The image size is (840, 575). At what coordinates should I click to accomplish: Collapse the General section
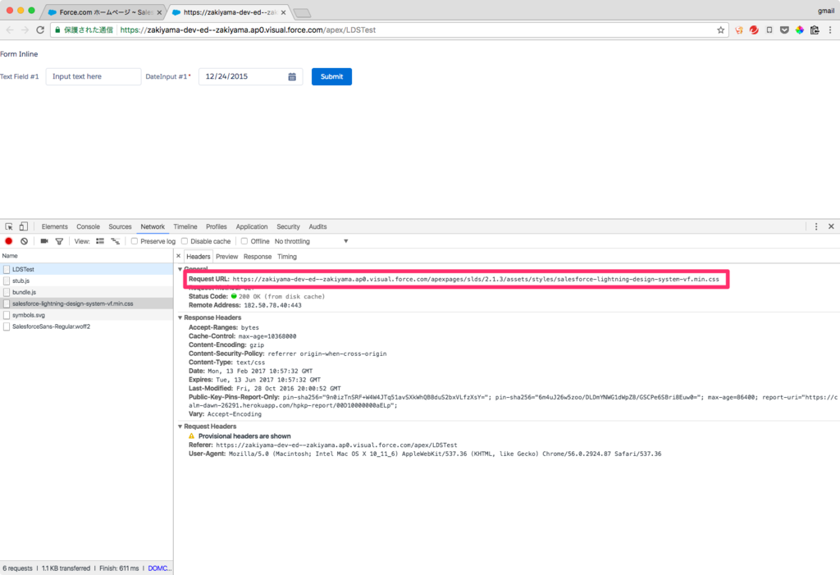coord(180,269)
